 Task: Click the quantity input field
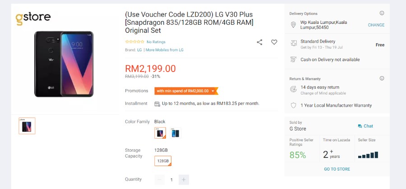coord(171,180)
